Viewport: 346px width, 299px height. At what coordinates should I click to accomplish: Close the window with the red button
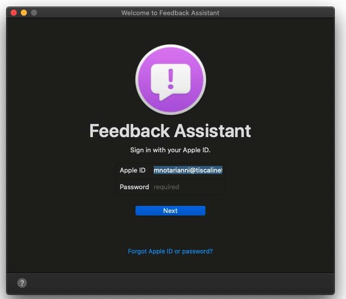click(14, 13)
